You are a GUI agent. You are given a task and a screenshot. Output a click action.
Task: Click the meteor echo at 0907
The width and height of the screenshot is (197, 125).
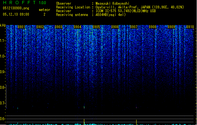(x=136, y=107)
